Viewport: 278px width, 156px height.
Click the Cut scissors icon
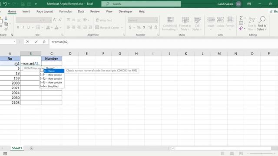pyautogui.click(x=6, y=18)
